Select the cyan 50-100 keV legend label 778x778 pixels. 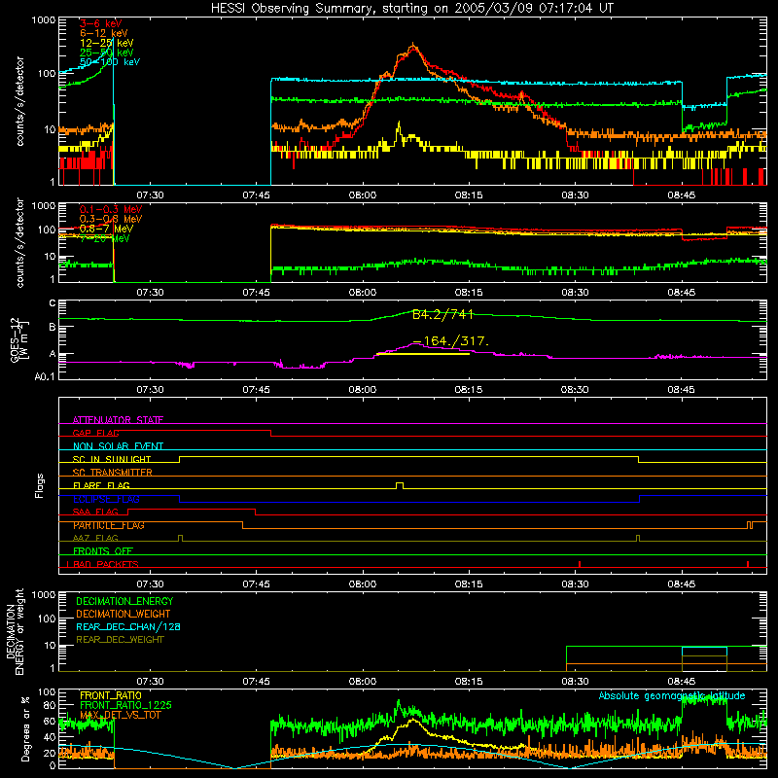pos(110,62)
